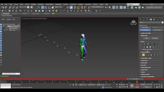Toggle the 3D Snaps icon
The image size is (164, 92).
point(75,7)
